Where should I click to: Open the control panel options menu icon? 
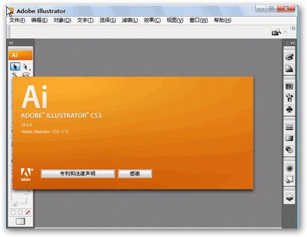[293, 28]
